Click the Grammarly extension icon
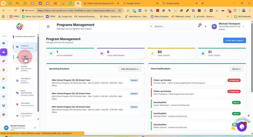 164,11
